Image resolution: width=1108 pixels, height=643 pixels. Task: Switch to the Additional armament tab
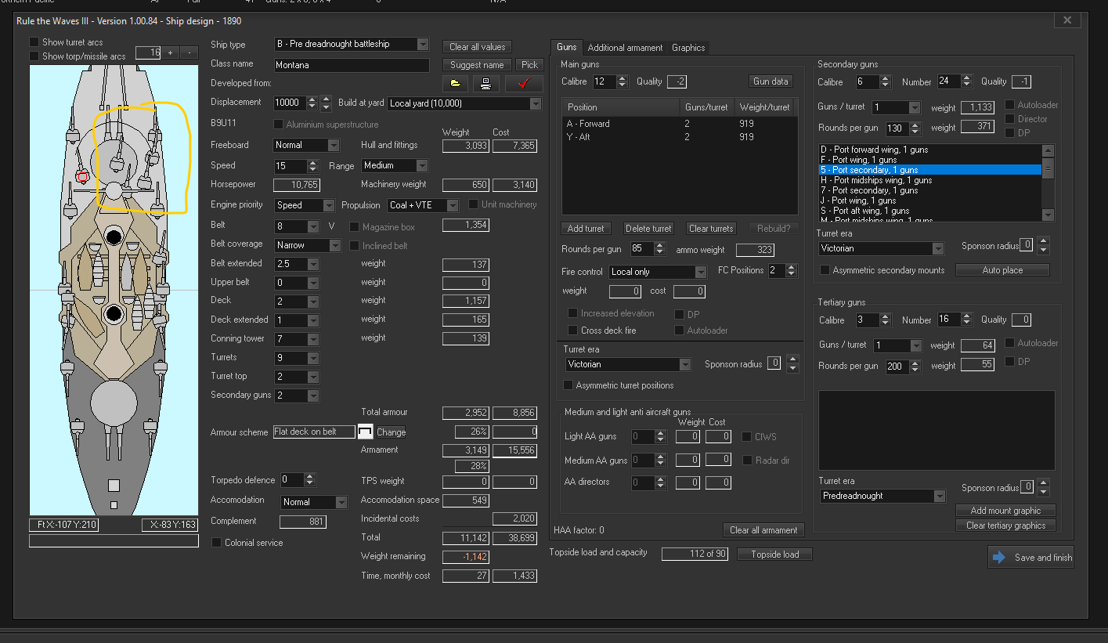(625, 48)
